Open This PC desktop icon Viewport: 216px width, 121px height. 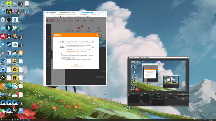3,3
